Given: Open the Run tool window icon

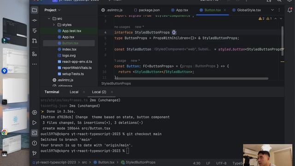Looking at the screenshot, I should (x=35, y=123).
